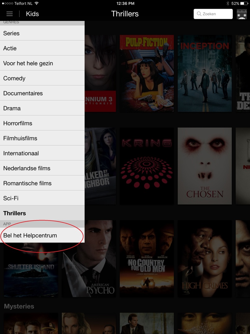250x334 pixels.
Task: Click the magnifier icon in search
Action: (199, 14)
